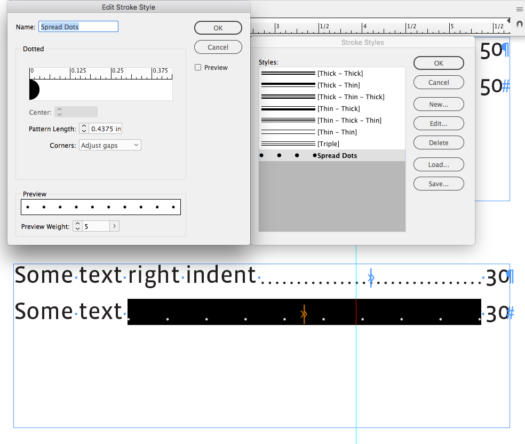Image resolution: width=525 pixels, height=444 pixels.
Task: Open the Preview Weight presets arrow
Action: (114, 226)
